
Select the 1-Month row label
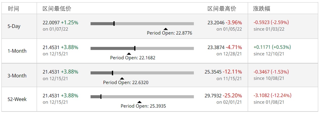(17, 51)
